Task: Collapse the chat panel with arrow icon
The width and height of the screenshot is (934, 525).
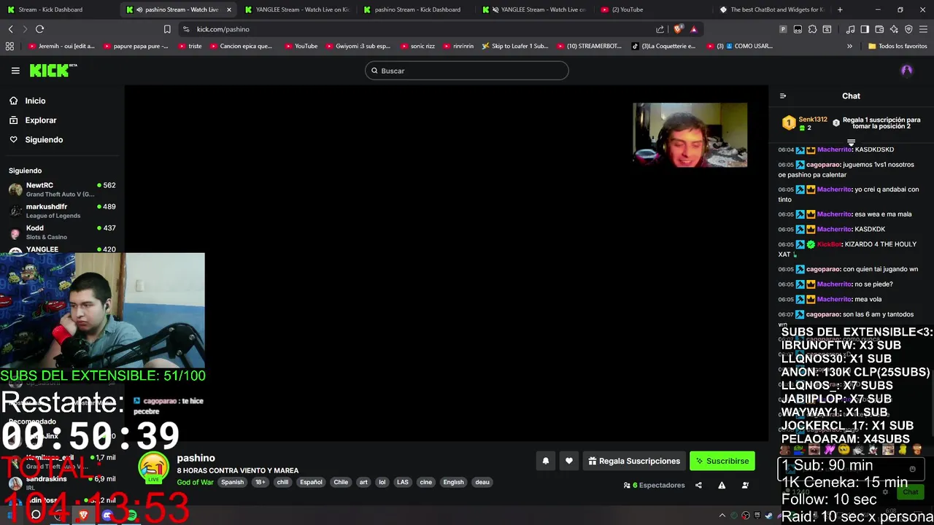Action: tap(783, 96)
